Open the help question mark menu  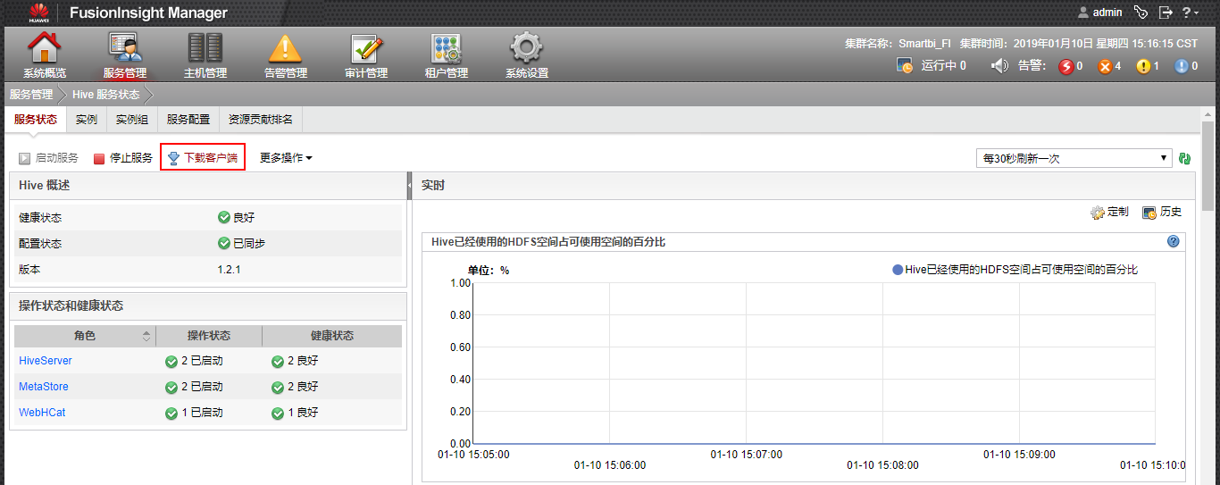(x=1191, y=13)
